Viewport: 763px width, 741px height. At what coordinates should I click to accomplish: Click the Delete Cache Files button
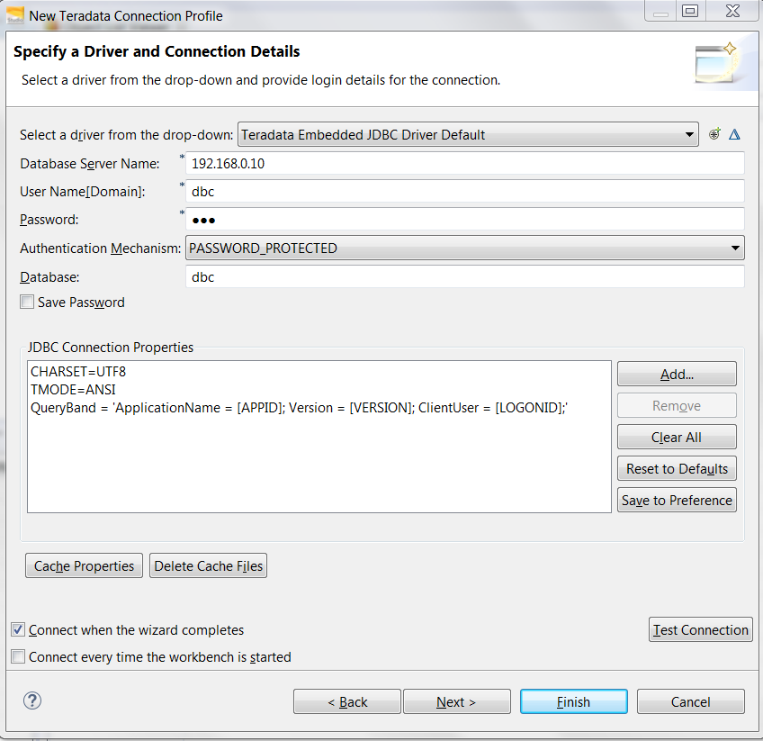[208, 565]
